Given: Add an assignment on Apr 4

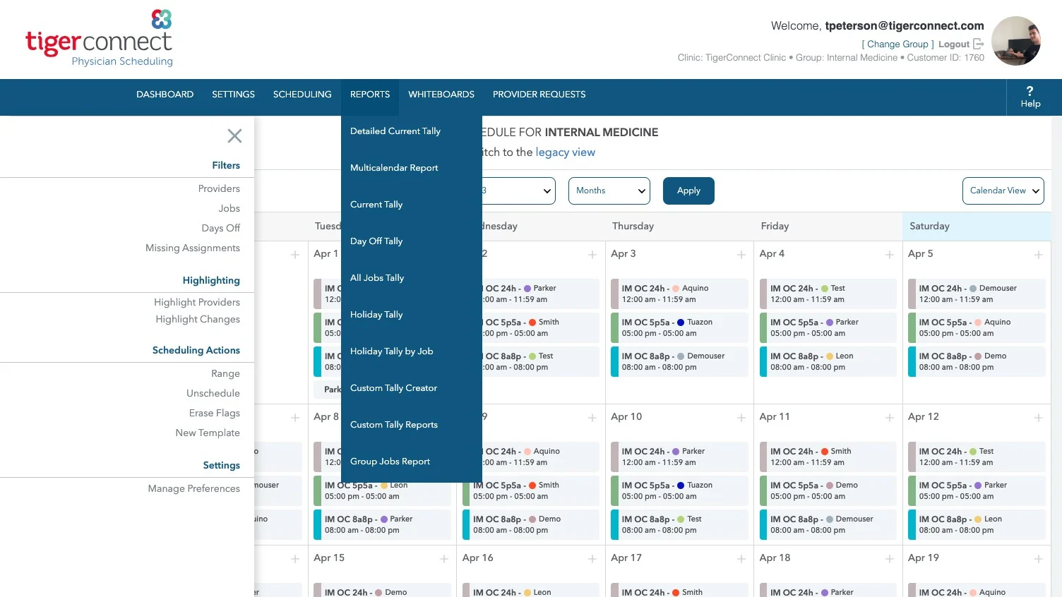Looking at the screenshot, I should [890, 255].
